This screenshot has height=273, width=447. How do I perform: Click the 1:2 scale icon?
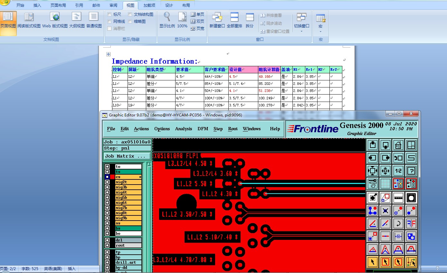(398, 171)
